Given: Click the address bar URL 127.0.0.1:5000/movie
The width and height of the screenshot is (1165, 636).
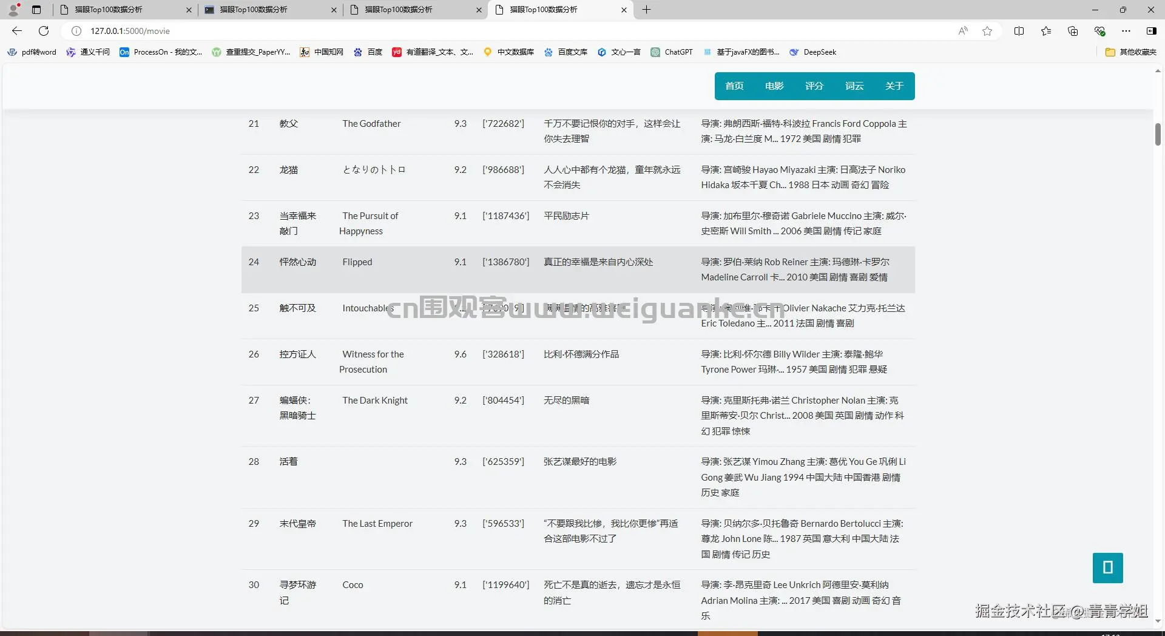Looking at the screenshot, I should 130,31.
